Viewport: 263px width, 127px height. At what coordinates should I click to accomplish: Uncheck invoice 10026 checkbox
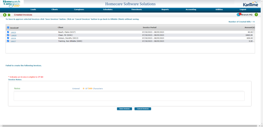[x=8, y=38]
